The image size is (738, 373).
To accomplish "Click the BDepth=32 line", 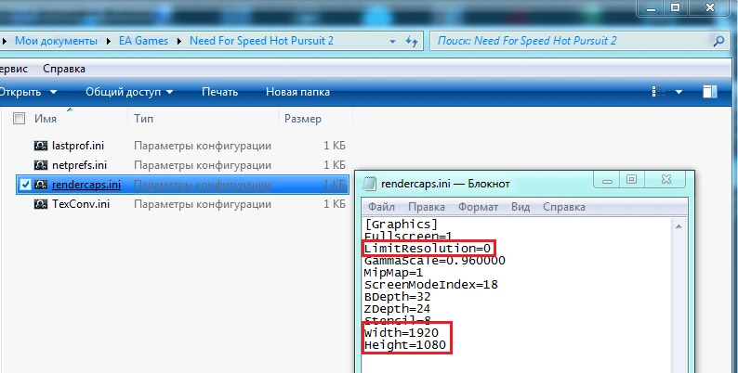I will pos(397,297).
